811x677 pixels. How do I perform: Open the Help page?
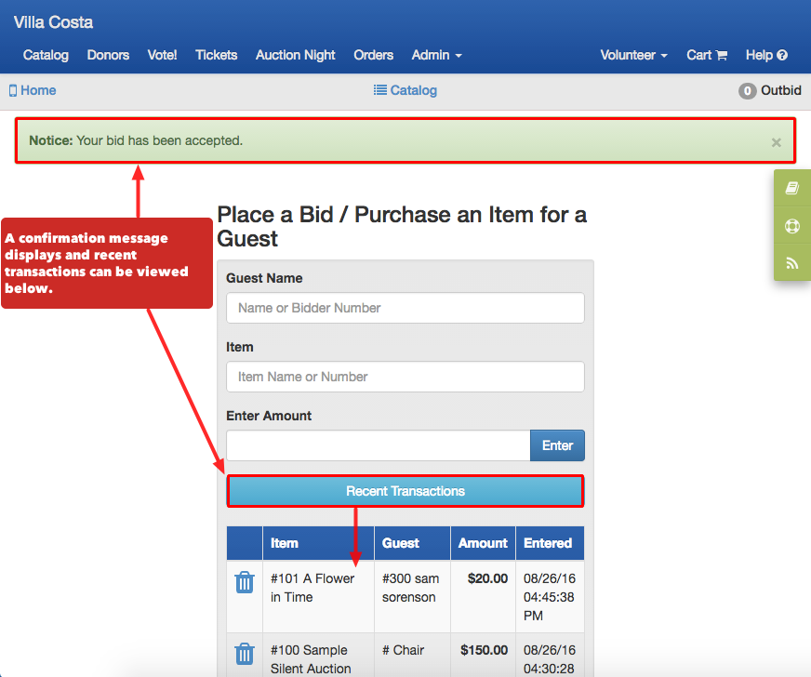coord(766,55)
